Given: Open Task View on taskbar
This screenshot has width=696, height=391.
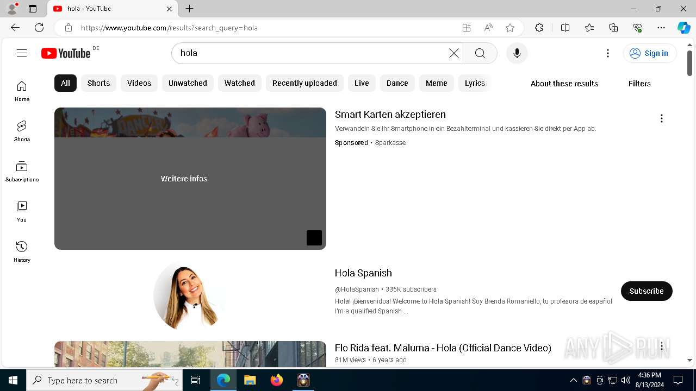Looking at the screenshot, I should (196, 380).
